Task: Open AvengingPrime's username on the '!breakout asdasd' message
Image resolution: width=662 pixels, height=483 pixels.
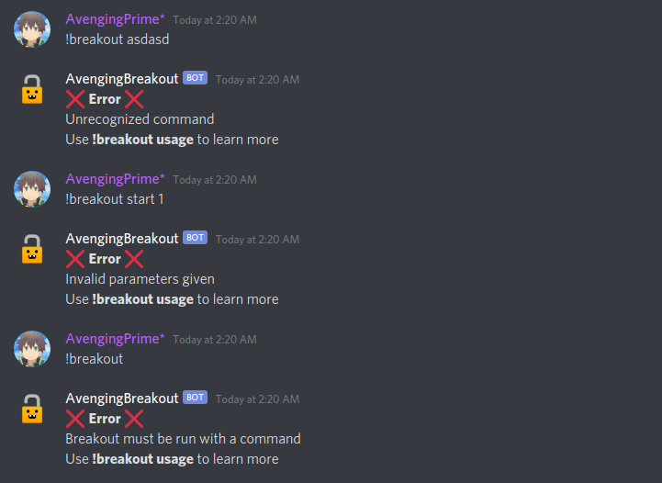Action: coord(115,19)
